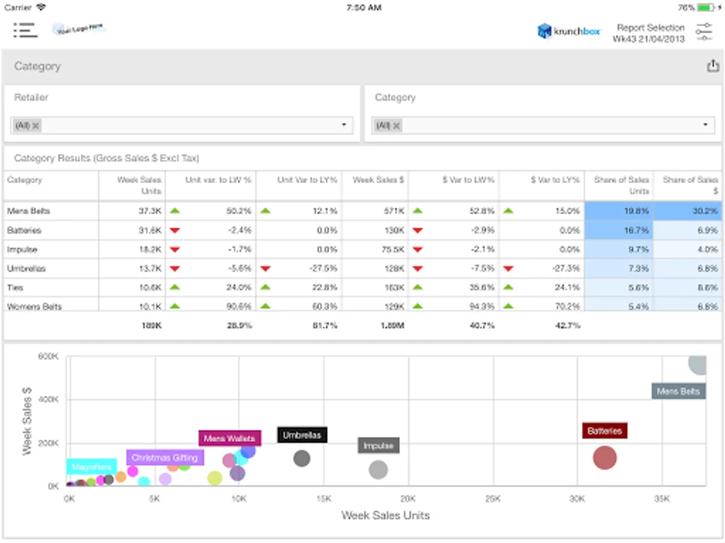Click the Mens Wallets chart label

(230, 439)
